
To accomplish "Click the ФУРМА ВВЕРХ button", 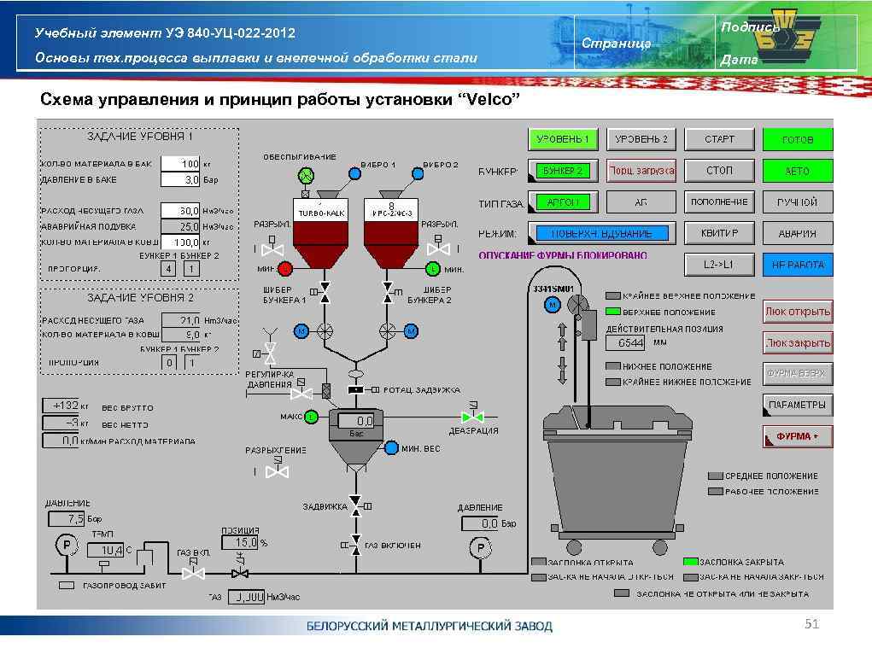I will pyautogui.click(x=798, y=374).
